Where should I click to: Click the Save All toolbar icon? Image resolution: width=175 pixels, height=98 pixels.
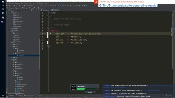click(x=9, y=5)
